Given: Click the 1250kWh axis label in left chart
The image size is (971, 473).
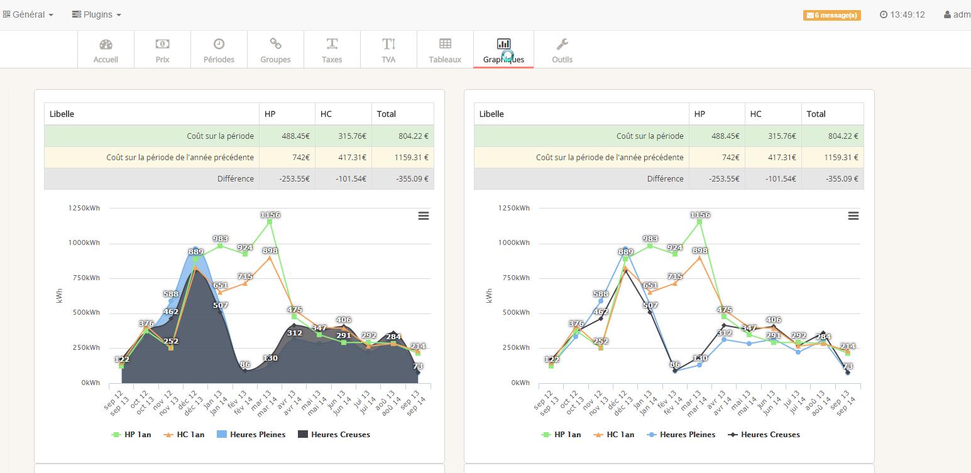Looking at the screenshot, I should (x=84, y=208).
